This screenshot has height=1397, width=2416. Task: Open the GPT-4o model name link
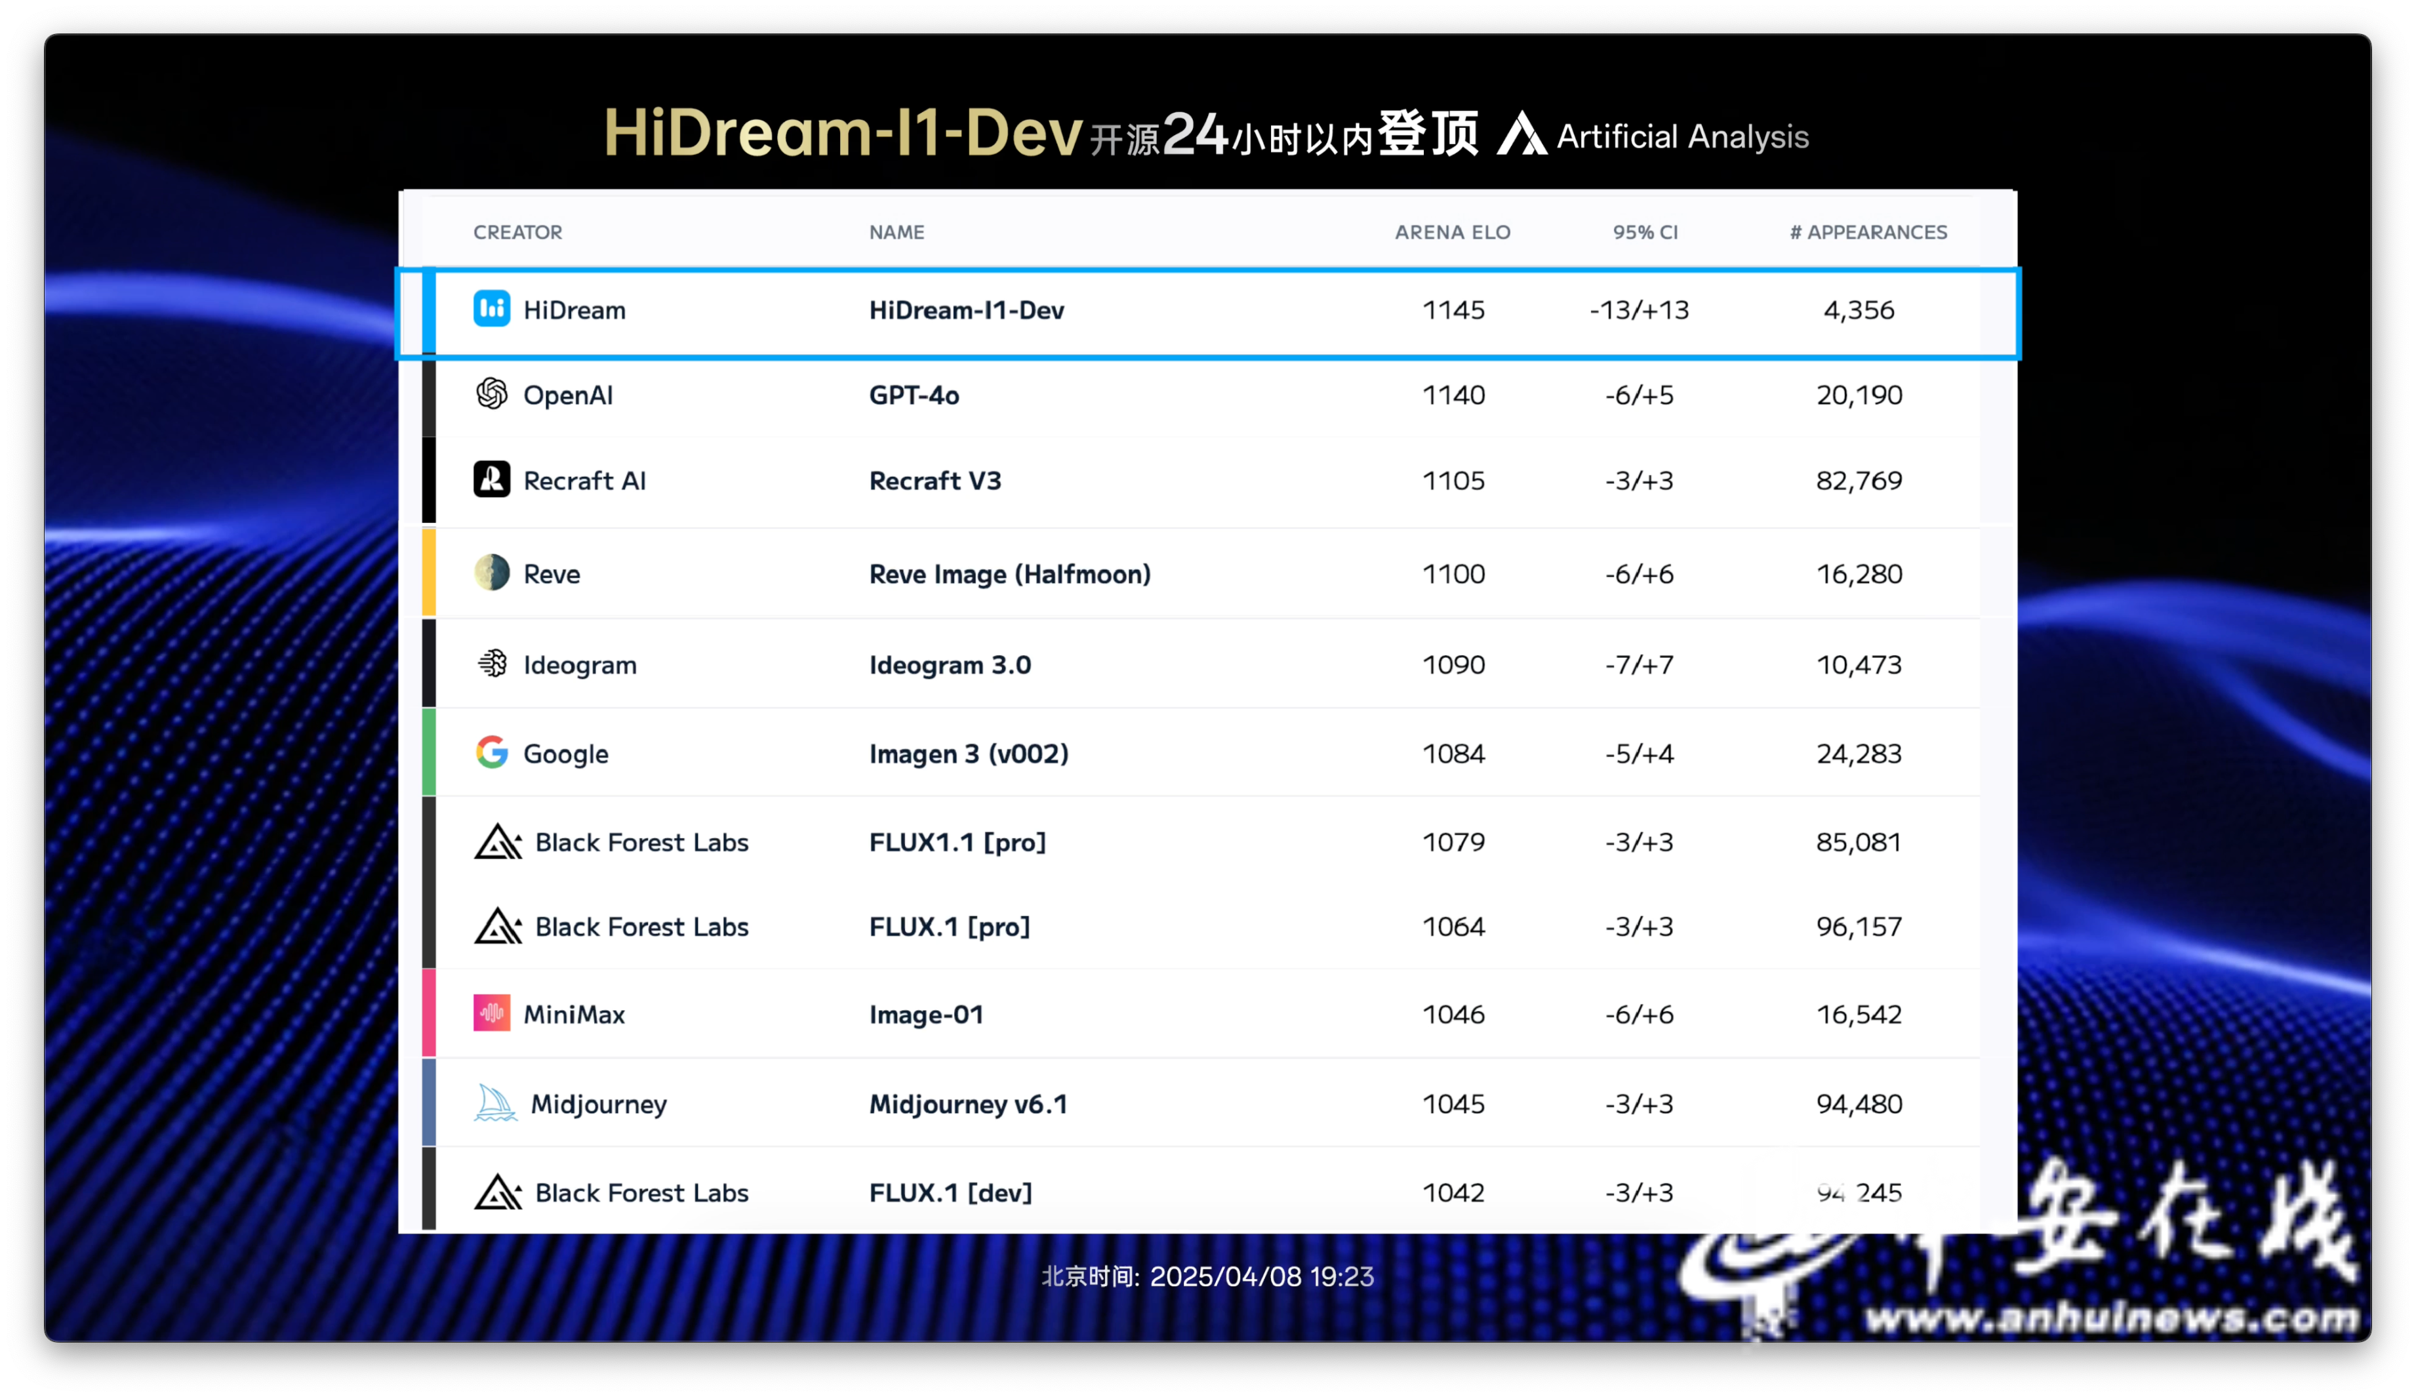pyautogui.click(x=914, y=395)
